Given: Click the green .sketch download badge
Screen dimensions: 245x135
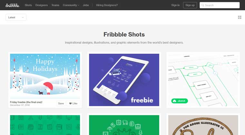Looking at the screenshot, I should (180, 101).
